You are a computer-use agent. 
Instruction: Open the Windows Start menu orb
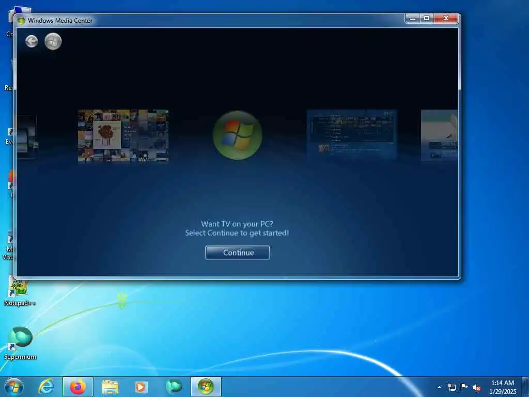[14, 387]
